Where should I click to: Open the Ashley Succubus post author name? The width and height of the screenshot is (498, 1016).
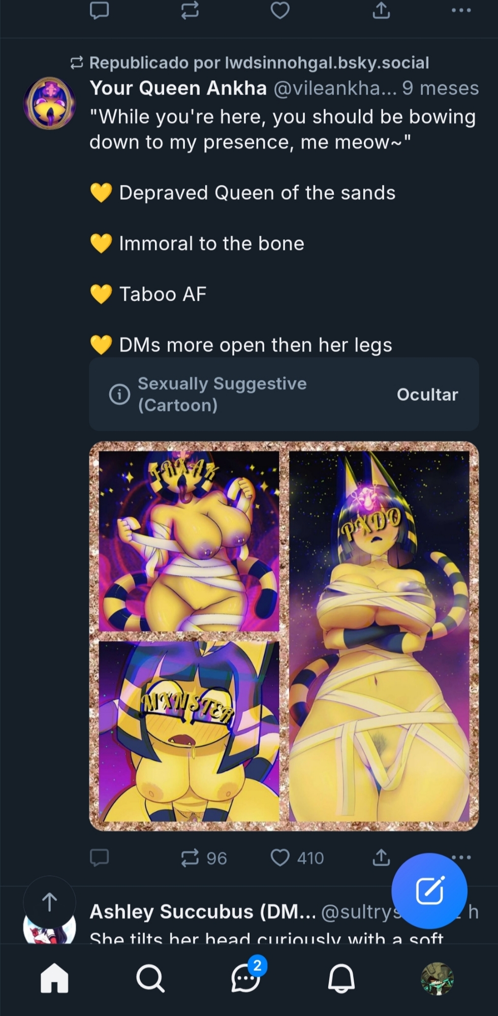(x=202, y=911)
